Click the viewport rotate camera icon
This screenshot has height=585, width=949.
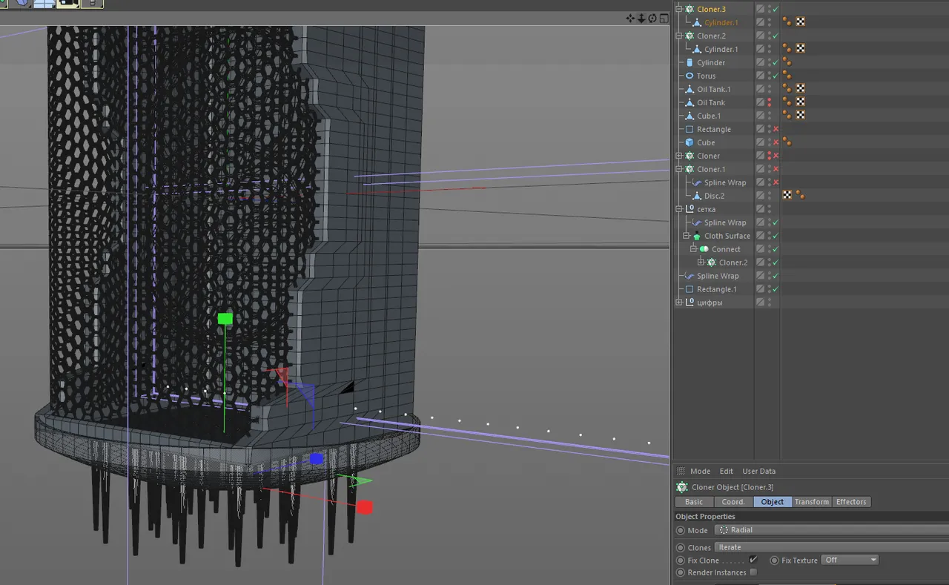651,19
